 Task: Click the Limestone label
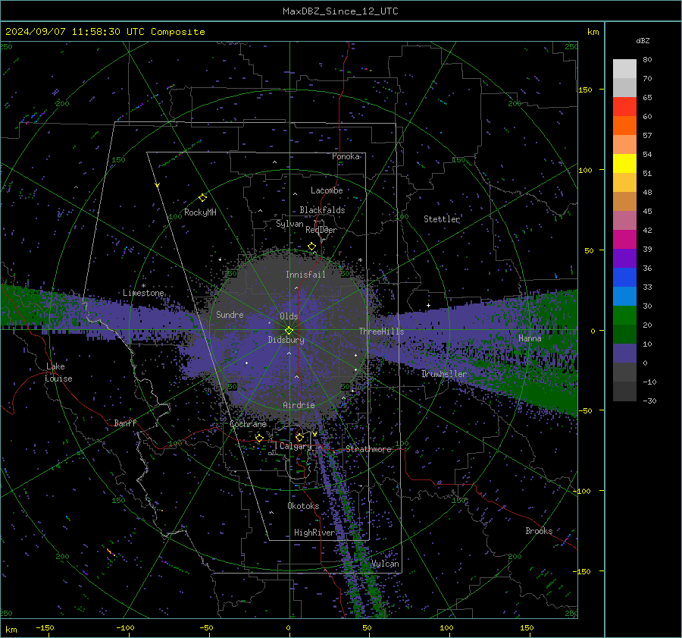point(143,293)
